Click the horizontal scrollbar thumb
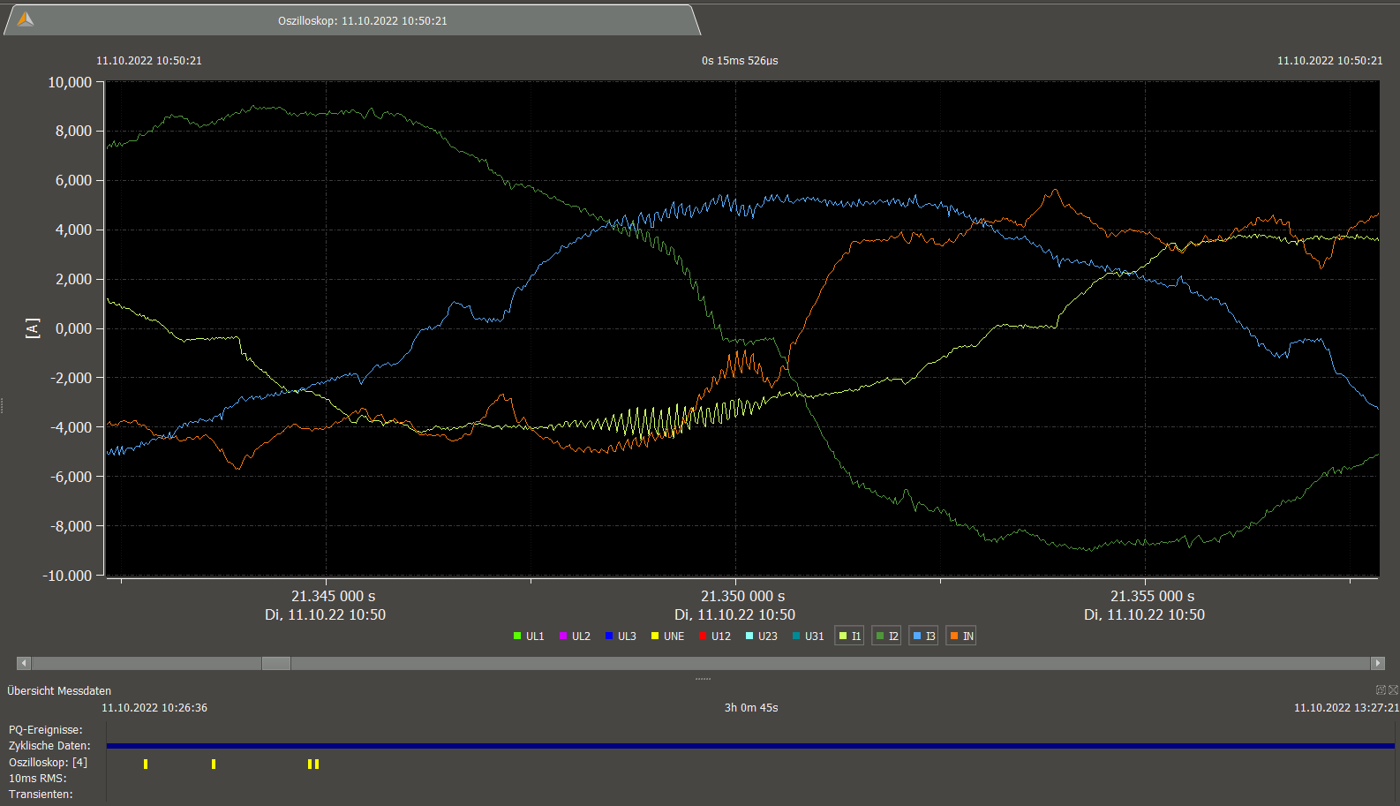 click(276, 663)
